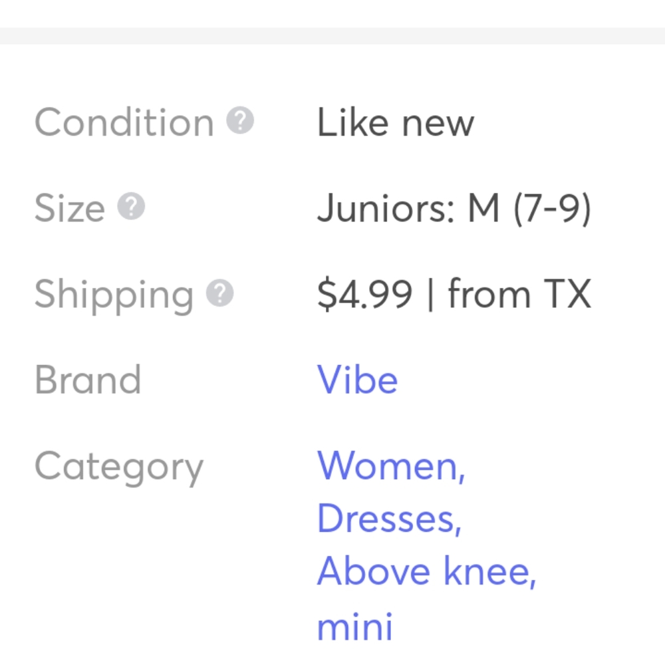The height and width of the screenshot is (663, 665).
Task: Open the Vibe brand link
Action: (358, 379)
